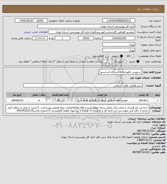
Task: Select the خدمت radio button
Action: (121, 56)
